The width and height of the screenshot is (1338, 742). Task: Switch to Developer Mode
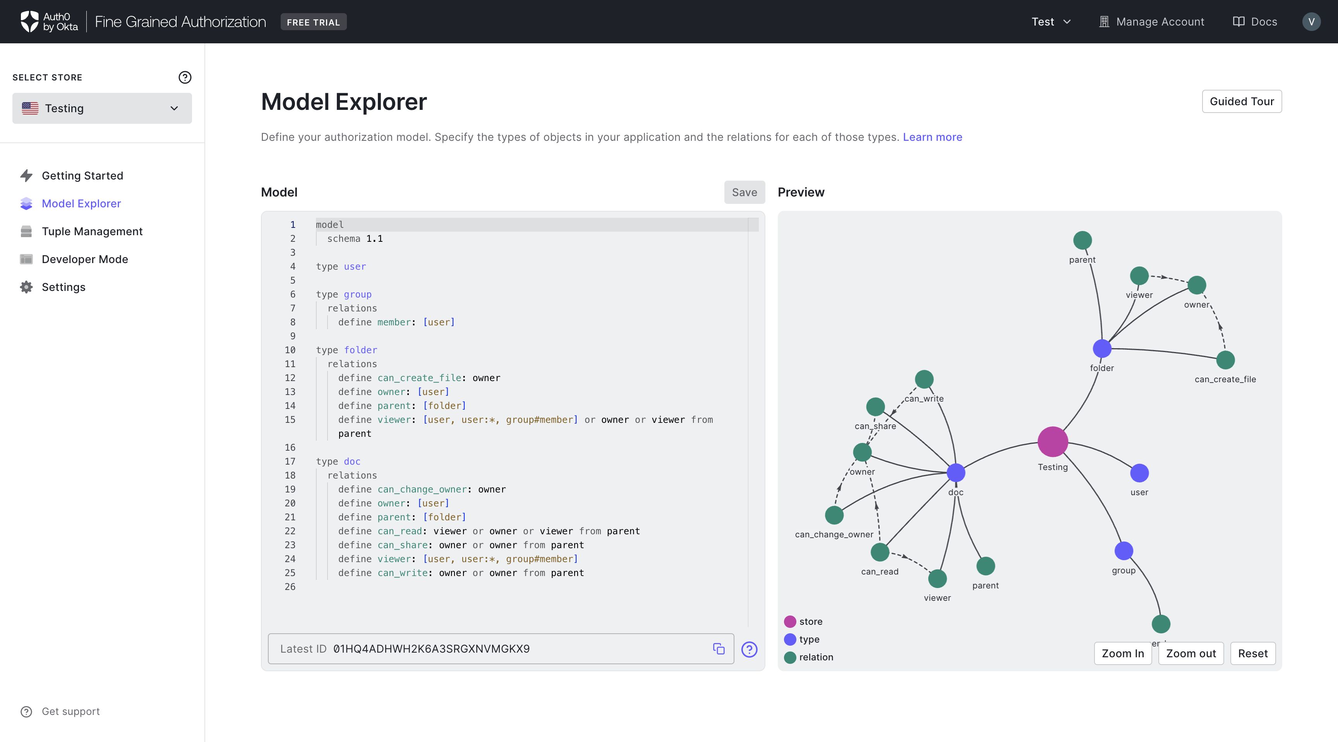(x=85, y=259)
